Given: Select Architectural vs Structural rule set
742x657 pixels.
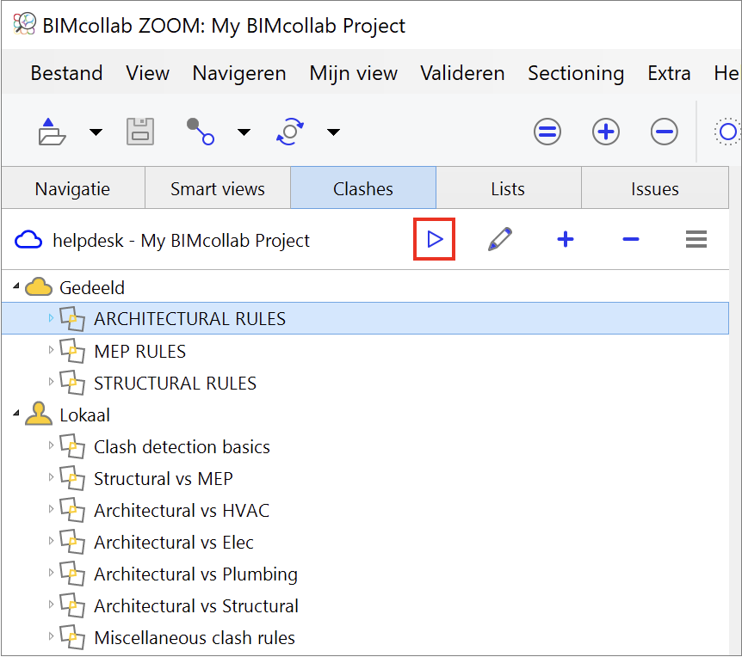Looking at the screenshot, I should click(196, 606).
